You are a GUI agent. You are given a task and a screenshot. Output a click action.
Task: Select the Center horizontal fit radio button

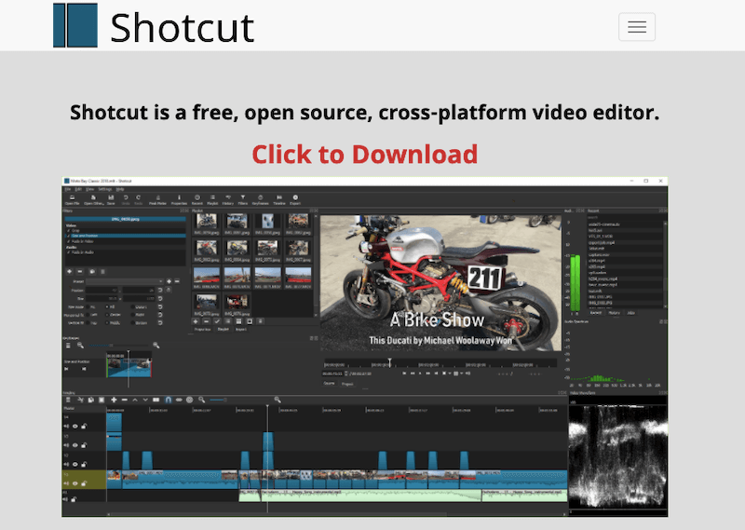(x=107, y=314)
